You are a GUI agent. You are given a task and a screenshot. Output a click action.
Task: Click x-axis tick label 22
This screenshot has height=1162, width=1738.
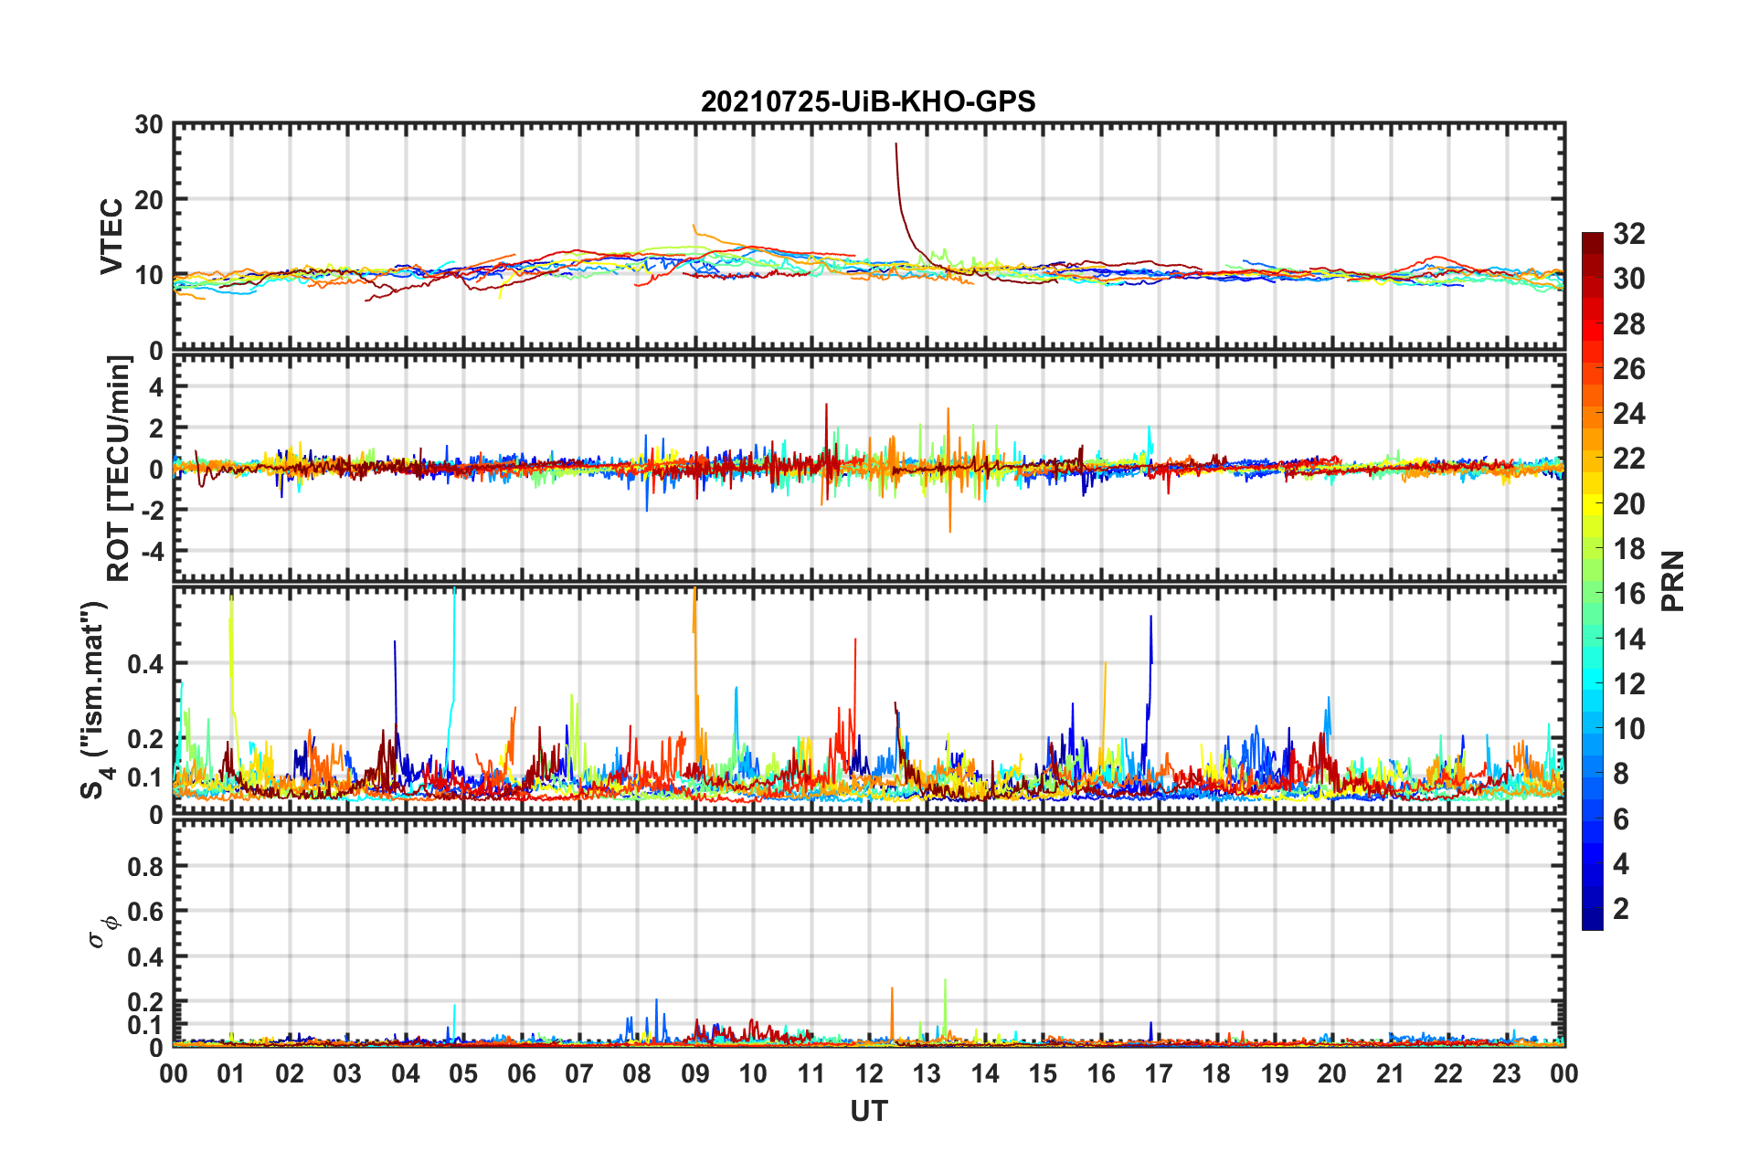pos(1448,1073)
